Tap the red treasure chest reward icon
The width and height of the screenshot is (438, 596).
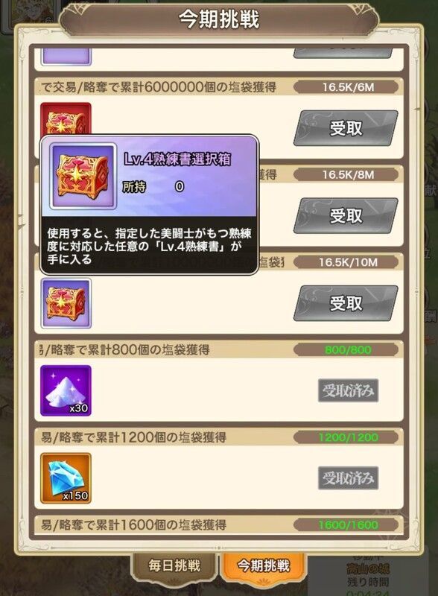(x=66, y=118)
